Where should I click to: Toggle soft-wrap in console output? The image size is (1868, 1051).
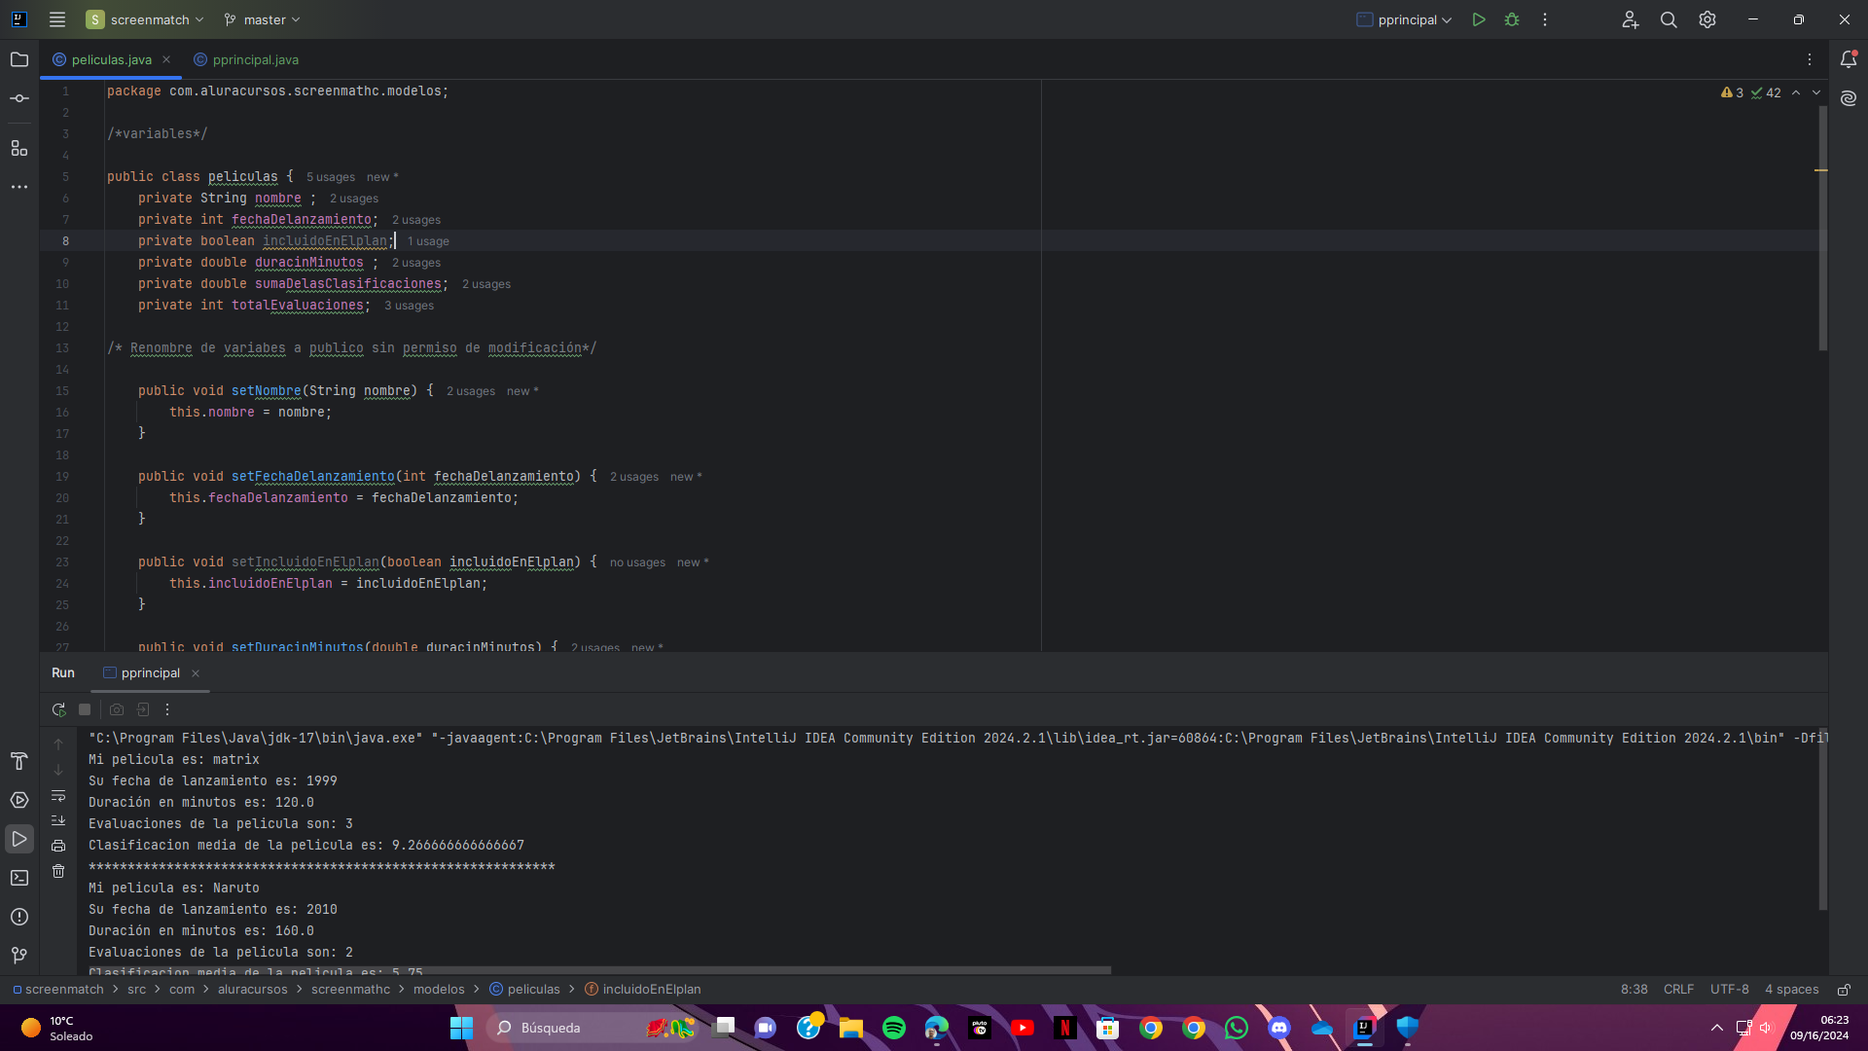(58, 795)
